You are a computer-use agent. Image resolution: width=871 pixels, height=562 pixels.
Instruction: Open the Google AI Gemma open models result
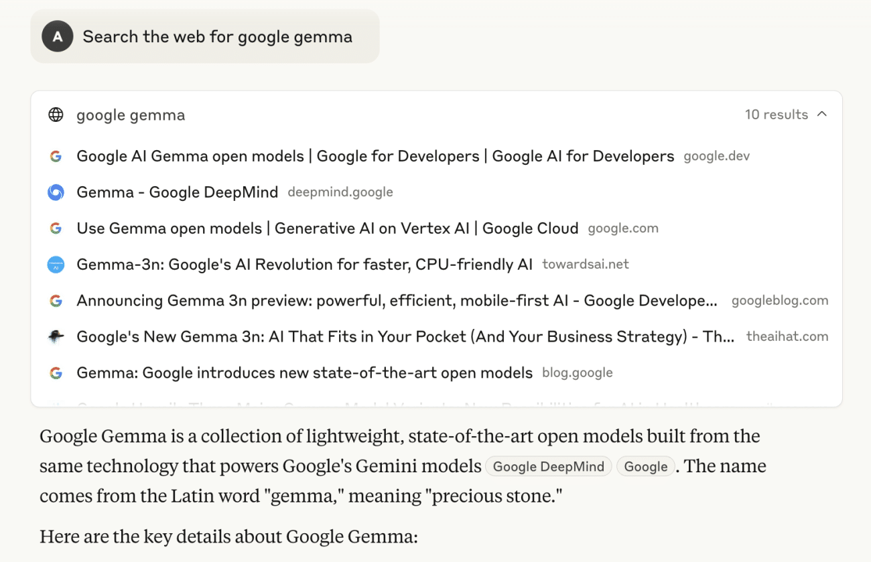point(375,156)
